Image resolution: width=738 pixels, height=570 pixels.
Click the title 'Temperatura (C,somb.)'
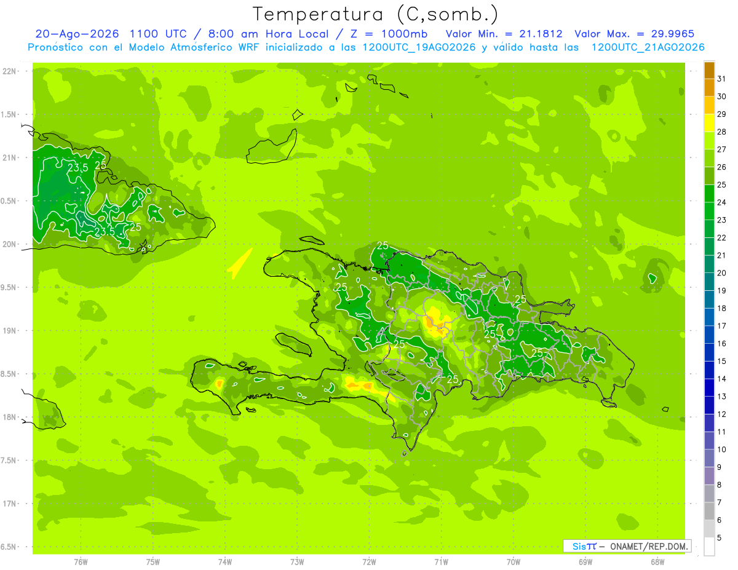click(x=375, y=14)
